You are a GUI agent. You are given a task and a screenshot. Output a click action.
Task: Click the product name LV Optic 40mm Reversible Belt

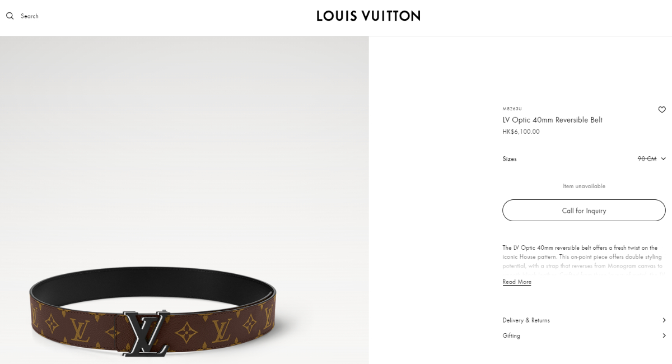(553, 120)
